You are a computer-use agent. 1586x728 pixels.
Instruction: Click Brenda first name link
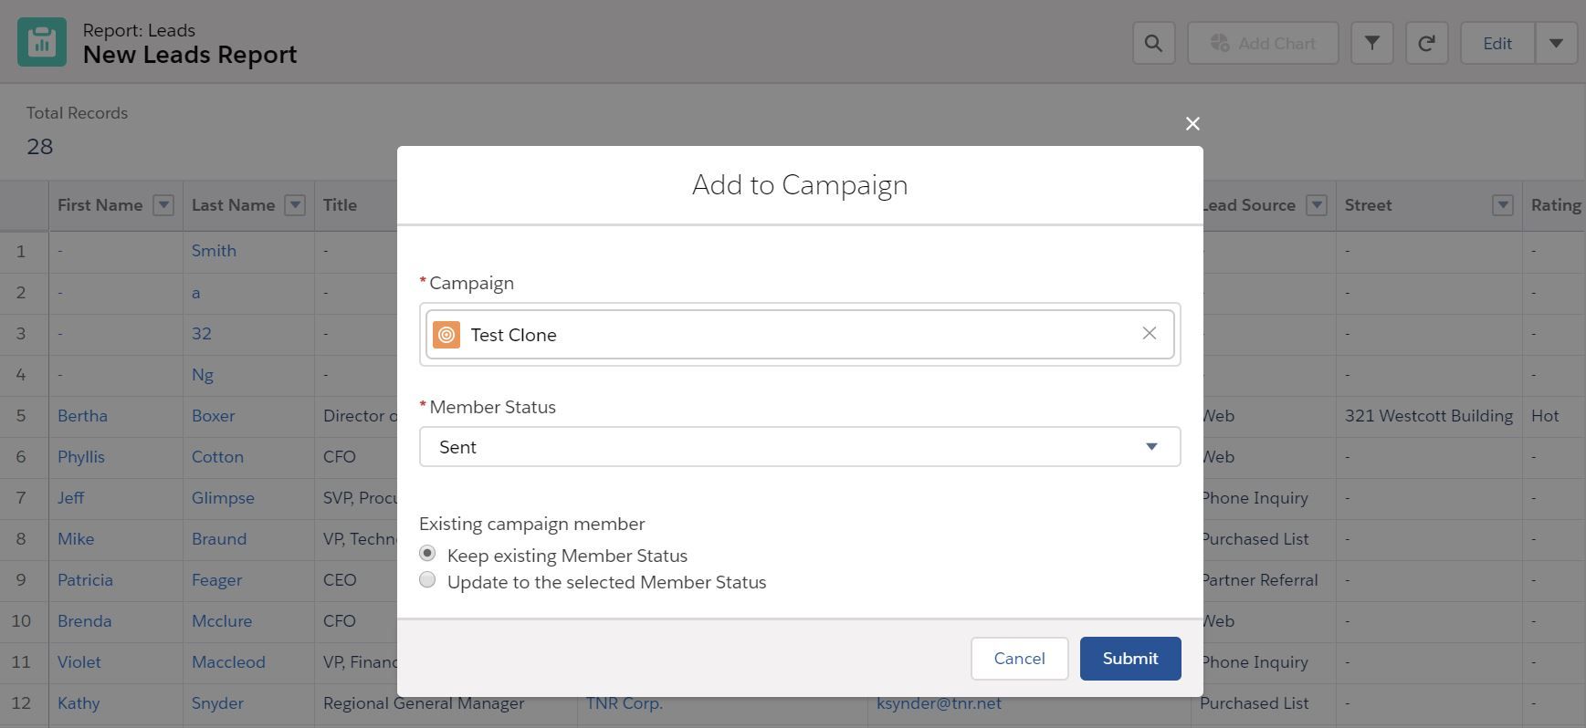pos(84,621)
